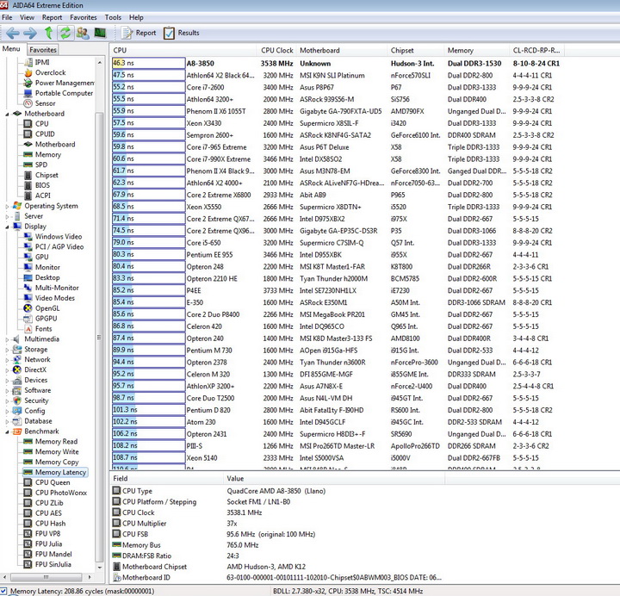The height and width of the screenshot is (596, 620).
Task: Expand the Multimedia tree node
Action: (7, 339)
